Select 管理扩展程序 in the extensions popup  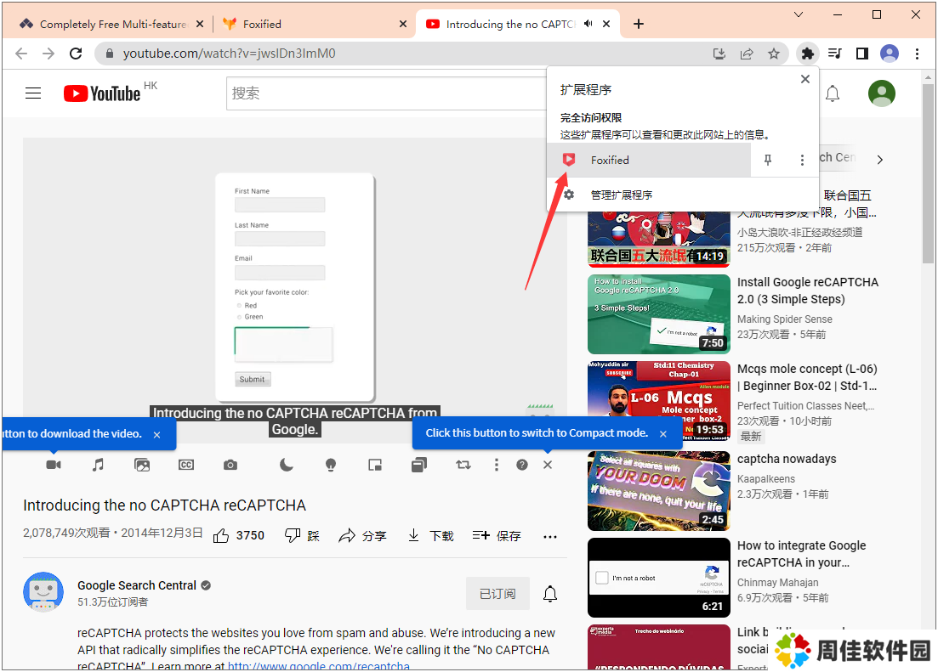pos(622,195)
